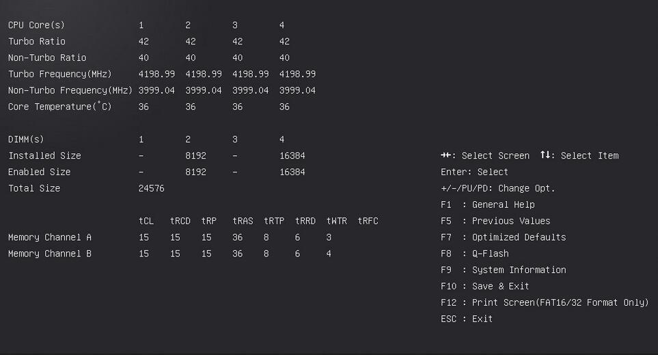This screenshot has height=355, width=658.
Task: Open Q-Flash via the F8 entry
Action: 475,254
